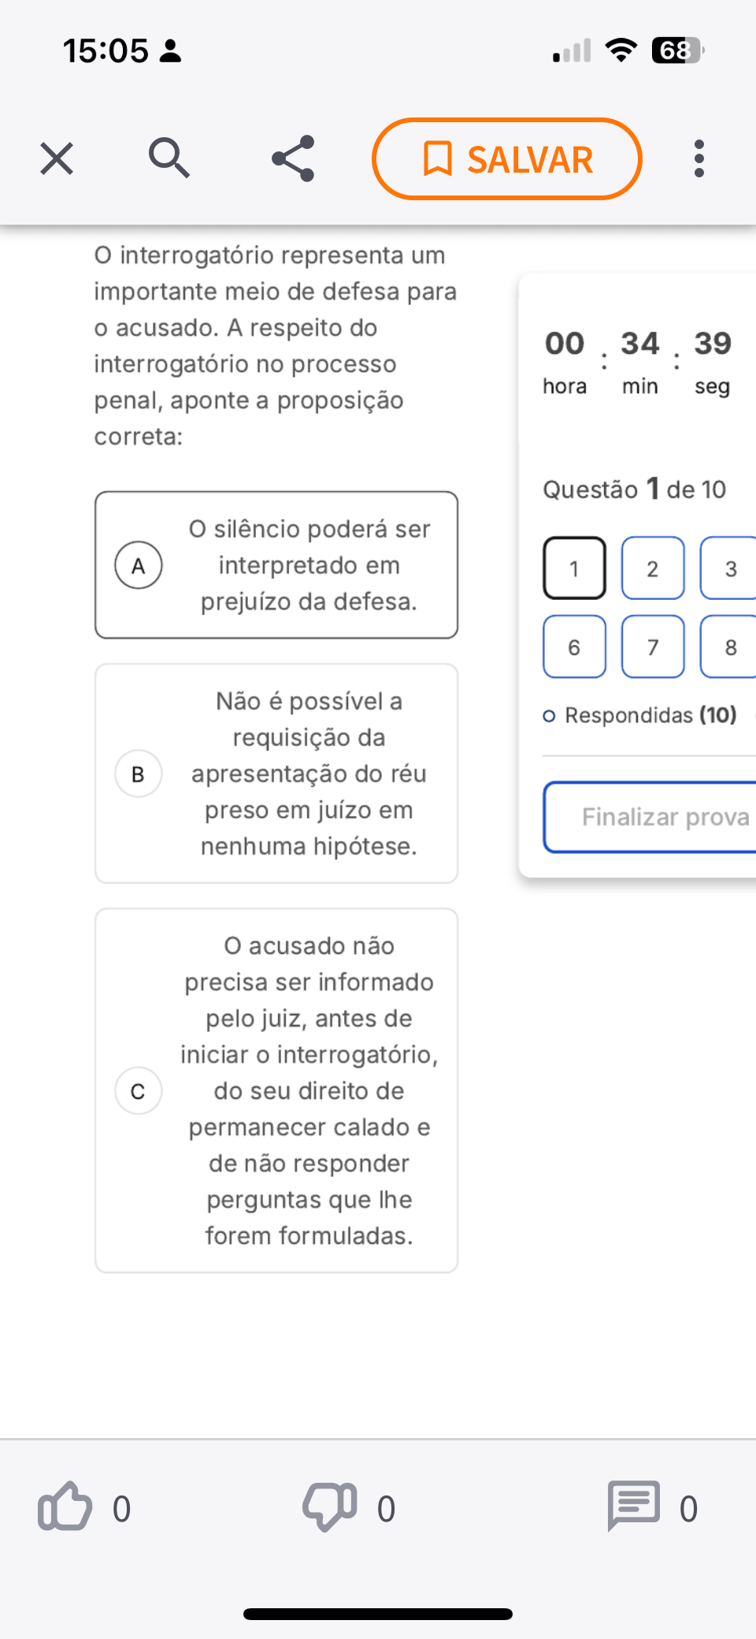This screenshot has width=756, height=1639.
Task: Navigate to question 7 box
Action: coord(653,647)
